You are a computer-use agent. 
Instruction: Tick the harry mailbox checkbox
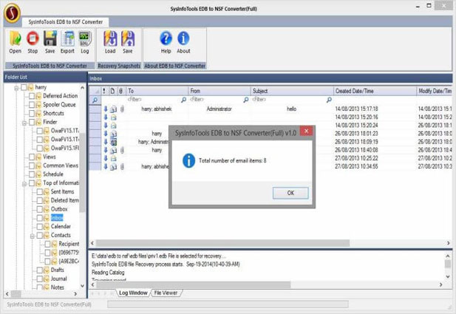tap(24, 87)
